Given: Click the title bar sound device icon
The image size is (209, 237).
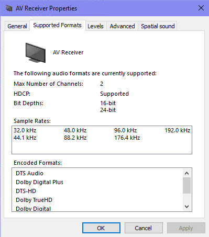Looking at the screenshot, I should point(9,8).
